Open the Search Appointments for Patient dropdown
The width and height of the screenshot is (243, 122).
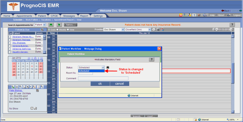40,25
